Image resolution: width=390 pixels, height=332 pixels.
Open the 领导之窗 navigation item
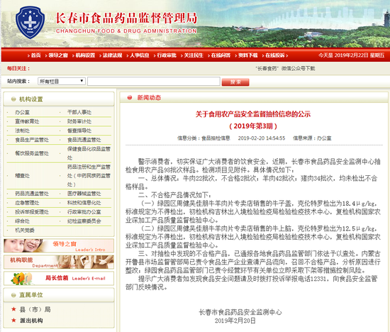point(58,55)
